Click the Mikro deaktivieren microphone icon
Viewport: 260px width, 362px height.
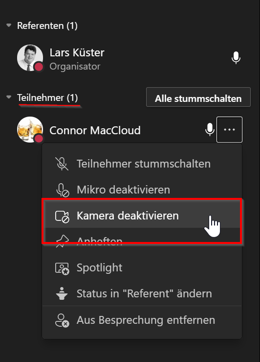(x=63, y=190)
